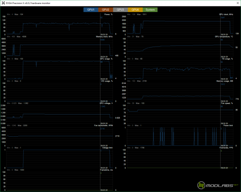This screenshot has width=241, height=192.
Task: Click the "Max : 1000" frametime readout
Action: [x=19, y=170]
